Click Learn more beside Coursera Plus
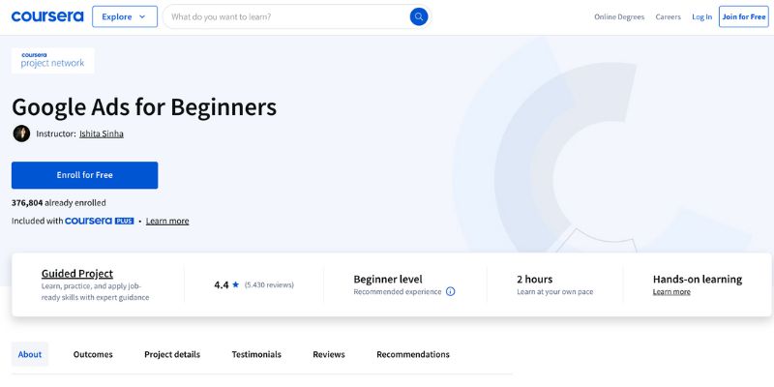Viewport: 774px width, 387px height. 167,221
